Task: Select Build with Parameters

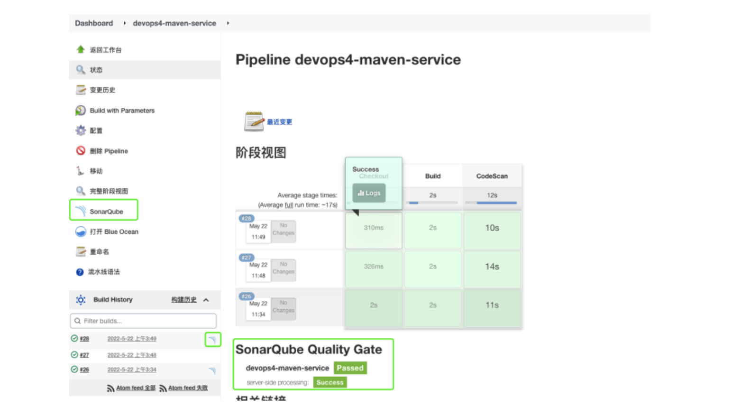Action: pos(122,111)
